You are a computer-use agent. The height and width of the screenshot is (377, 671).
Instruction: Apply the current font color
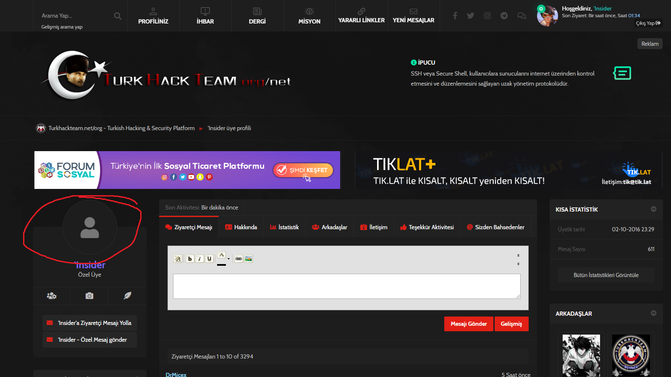222,258
